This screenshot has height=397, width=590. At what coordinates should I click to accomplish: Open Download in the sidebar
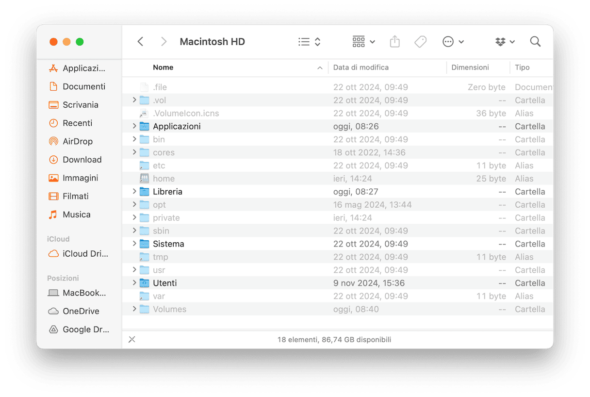tap(75, 160)
